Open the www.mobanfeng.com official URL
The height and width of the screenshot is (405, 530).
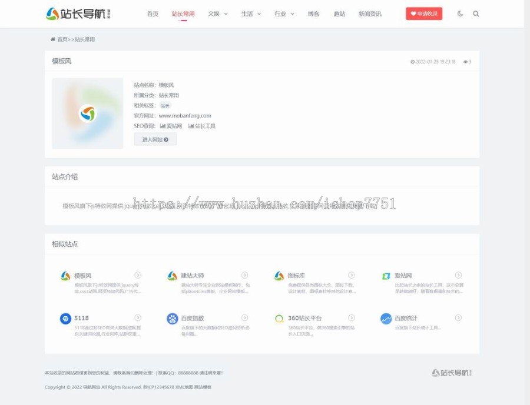coord(185,116)
